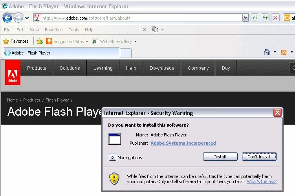Screen dimensions: 295x196
Task: Expand Web Slice Gallery dropdown arrow
Action: point(135,42)
